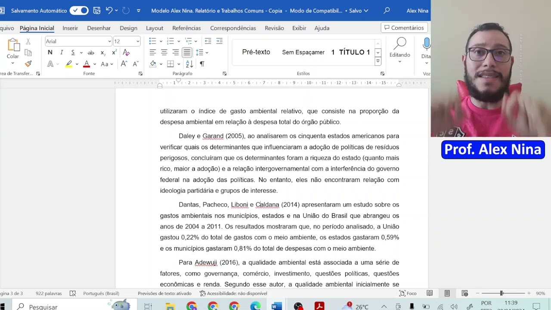Open the Correspondências tab
The width and height of the screenshot is (551, 310).
(233, 28)
